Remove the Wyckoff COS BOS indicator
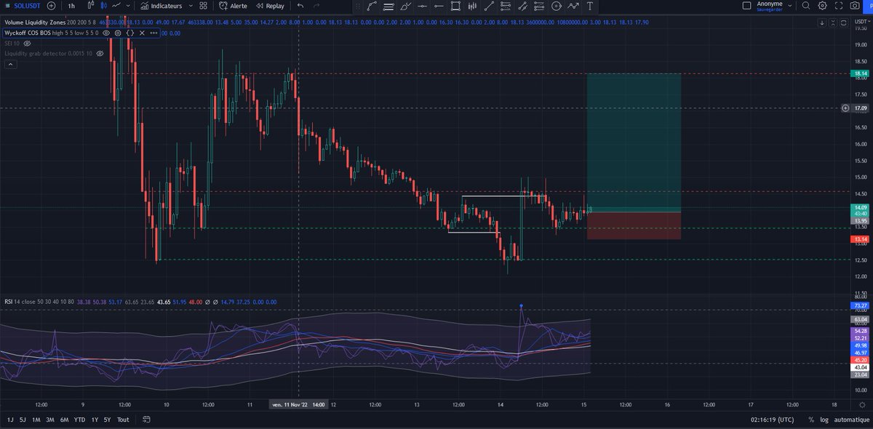This screenshot has height=429, width=873. [x=142, y=33]
